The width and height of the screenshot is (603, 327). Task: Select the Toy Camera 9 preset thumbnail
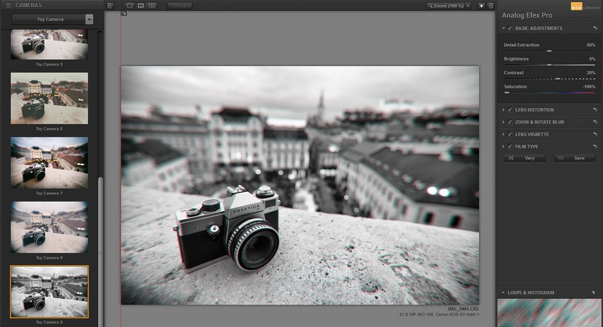point(49,291)
